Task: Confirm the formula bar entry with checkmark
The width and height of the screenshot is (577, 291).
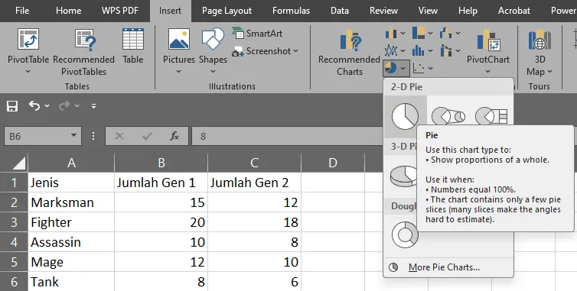Action: coord(147,136)
